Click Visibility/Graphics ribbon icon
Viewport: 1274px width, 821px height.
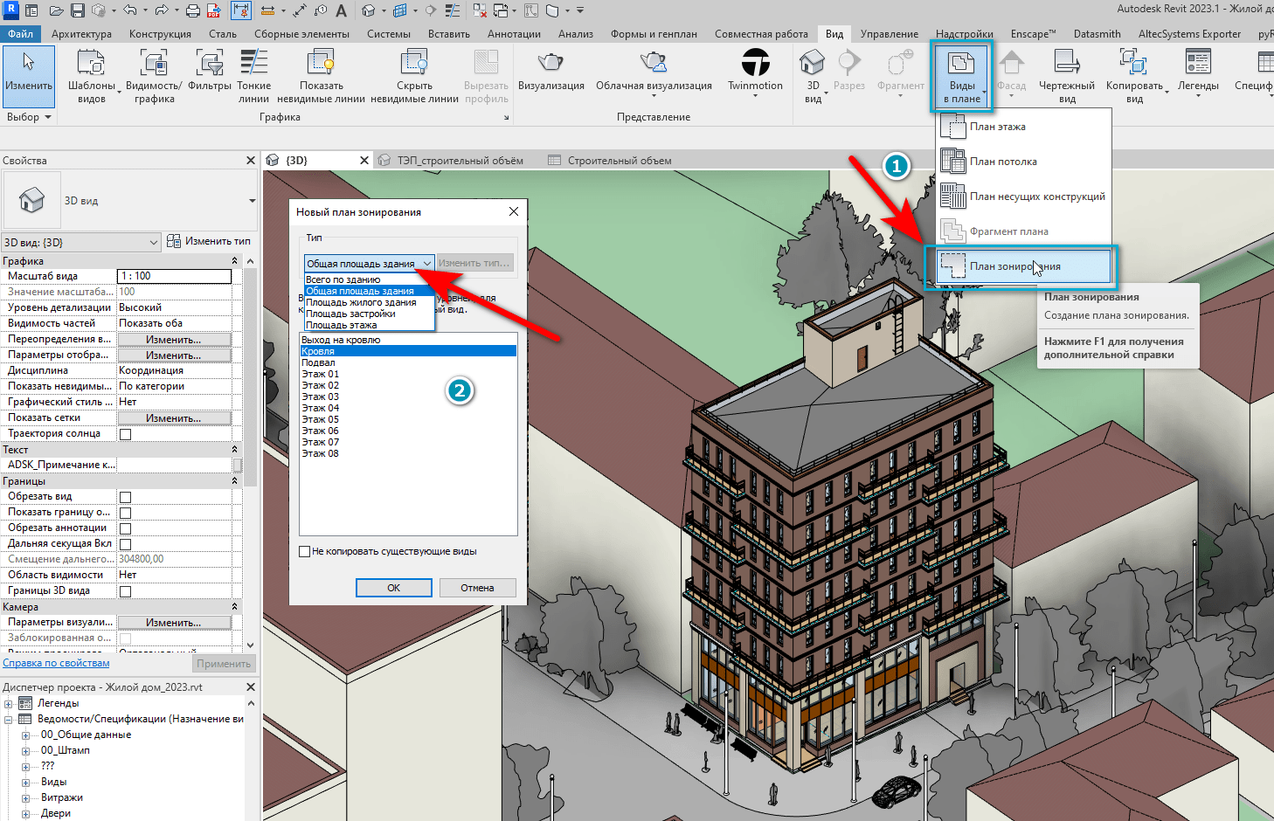(x=154, y=64)
